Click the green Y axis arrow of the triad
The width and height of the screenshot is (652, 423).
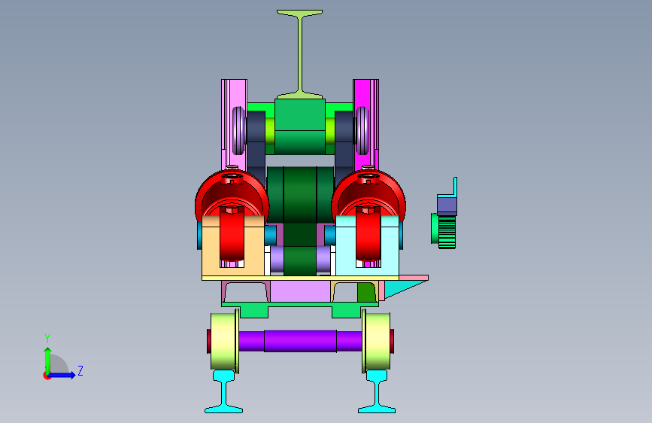click(x=48, y=360)
